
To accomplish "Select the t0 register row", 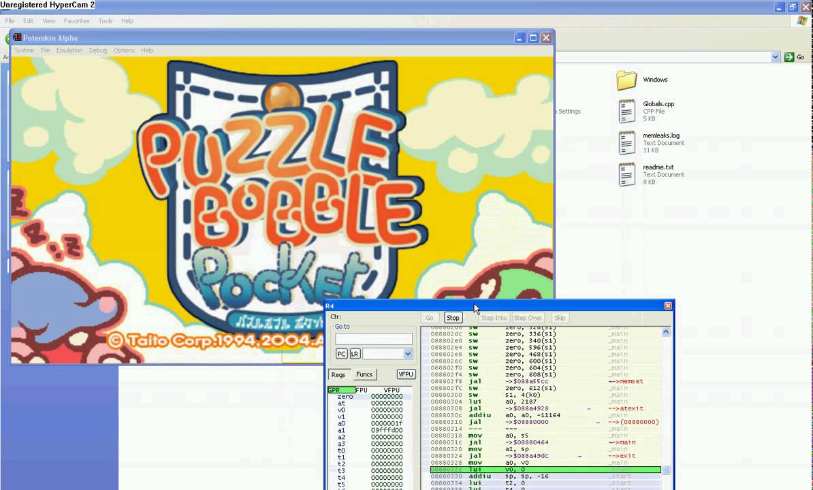I will [x=370, y=450].
